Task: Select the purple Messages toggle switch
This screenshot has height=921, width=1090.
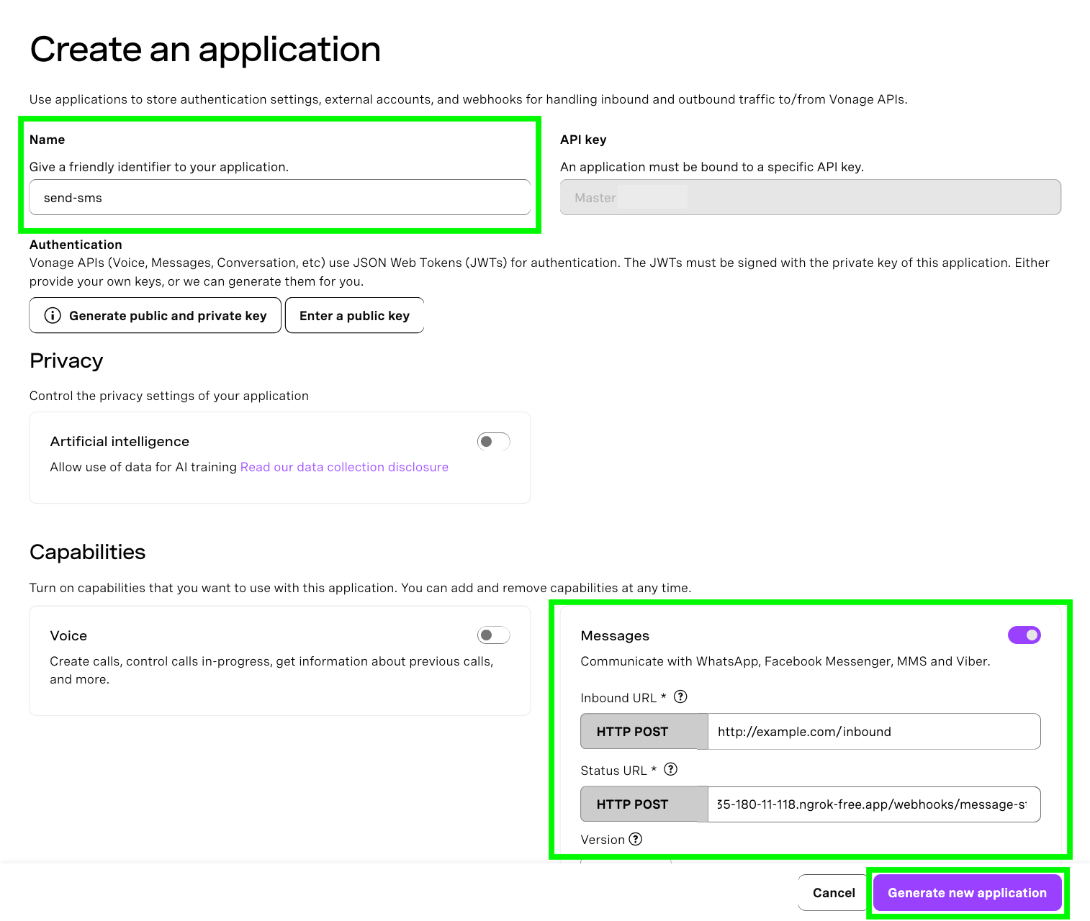Action: [x=1024, y=635]
